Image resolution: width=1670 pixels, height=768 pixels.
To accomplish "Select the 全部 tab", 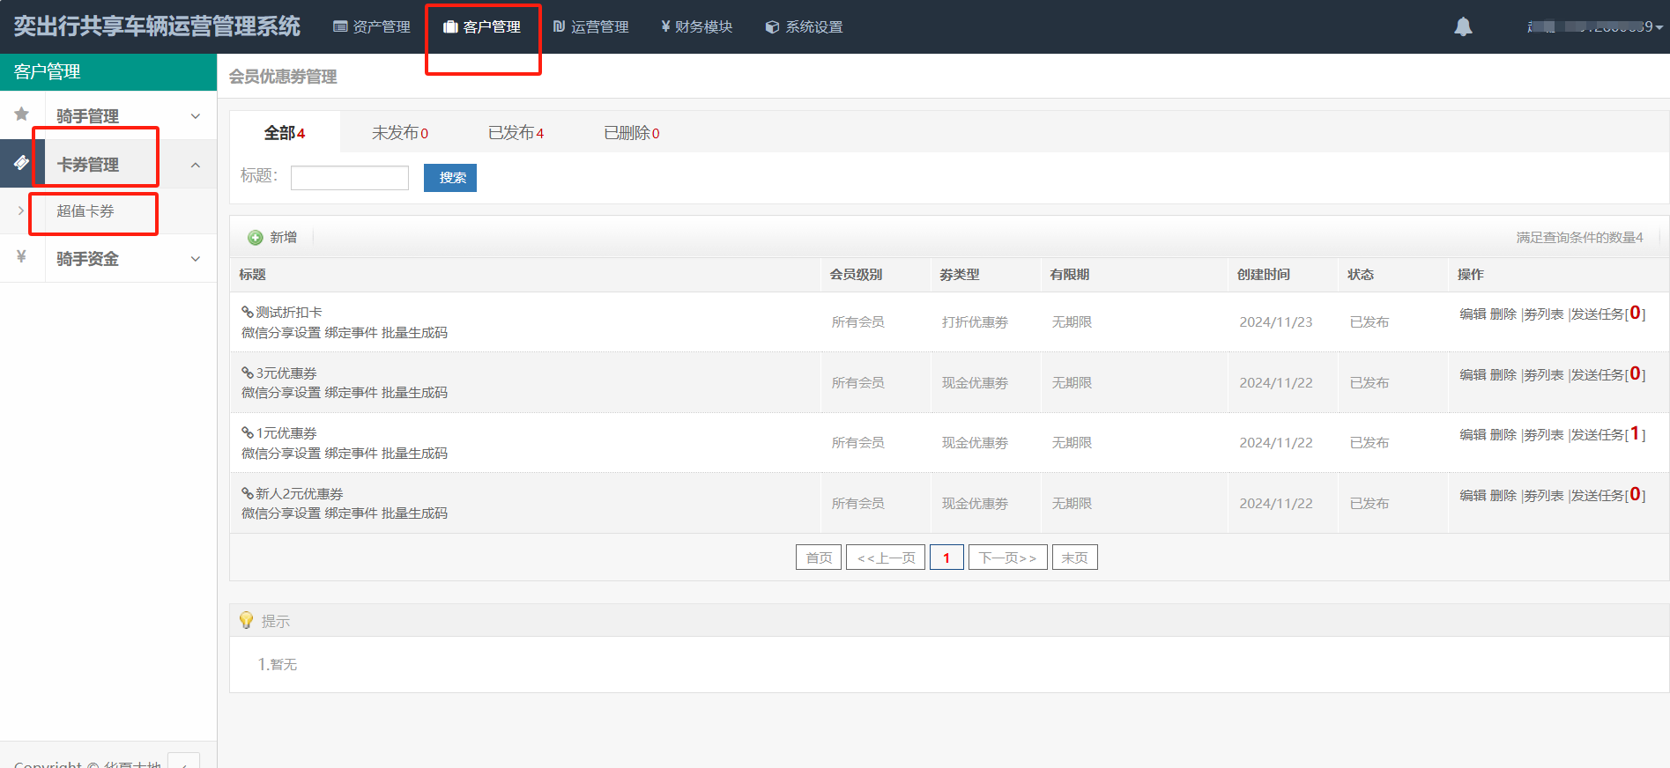I will (285, 133).
